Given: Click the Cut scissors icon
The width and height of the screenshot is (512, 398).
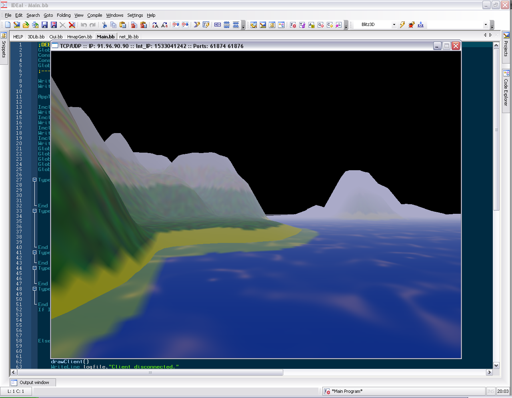Looking at the screenshot, I should (104, 25).
